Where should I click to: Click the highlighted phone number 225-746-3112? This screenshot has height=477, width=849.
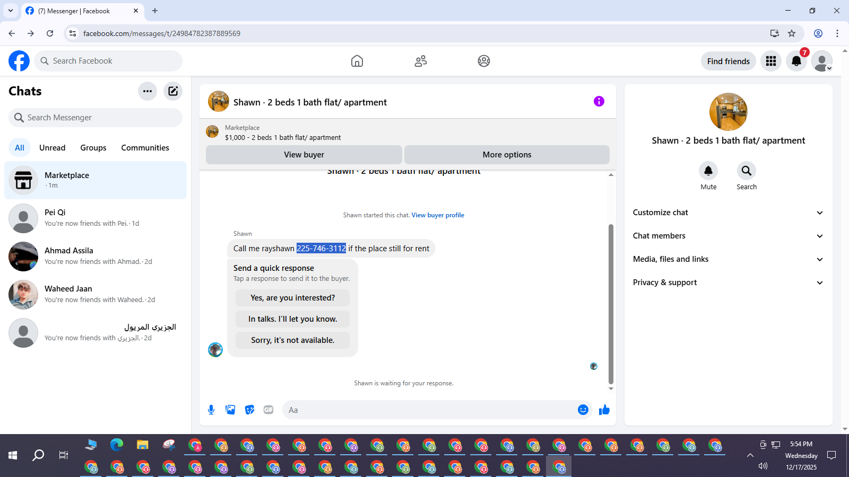pyautogui.click(x=321, y=249)
